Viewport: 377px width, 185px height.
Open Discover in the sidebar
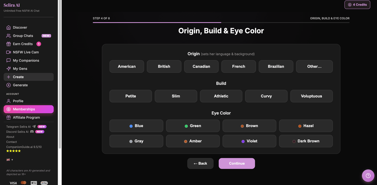point(29,27)
